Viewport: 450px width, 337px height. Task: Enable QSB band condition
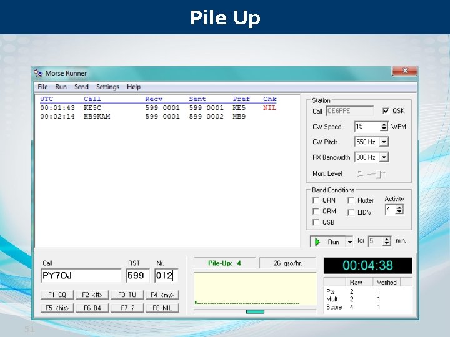point(316,222)
